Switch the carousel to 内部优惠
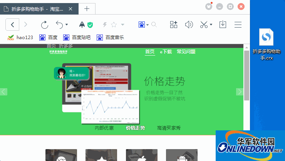 click(104, 128)
